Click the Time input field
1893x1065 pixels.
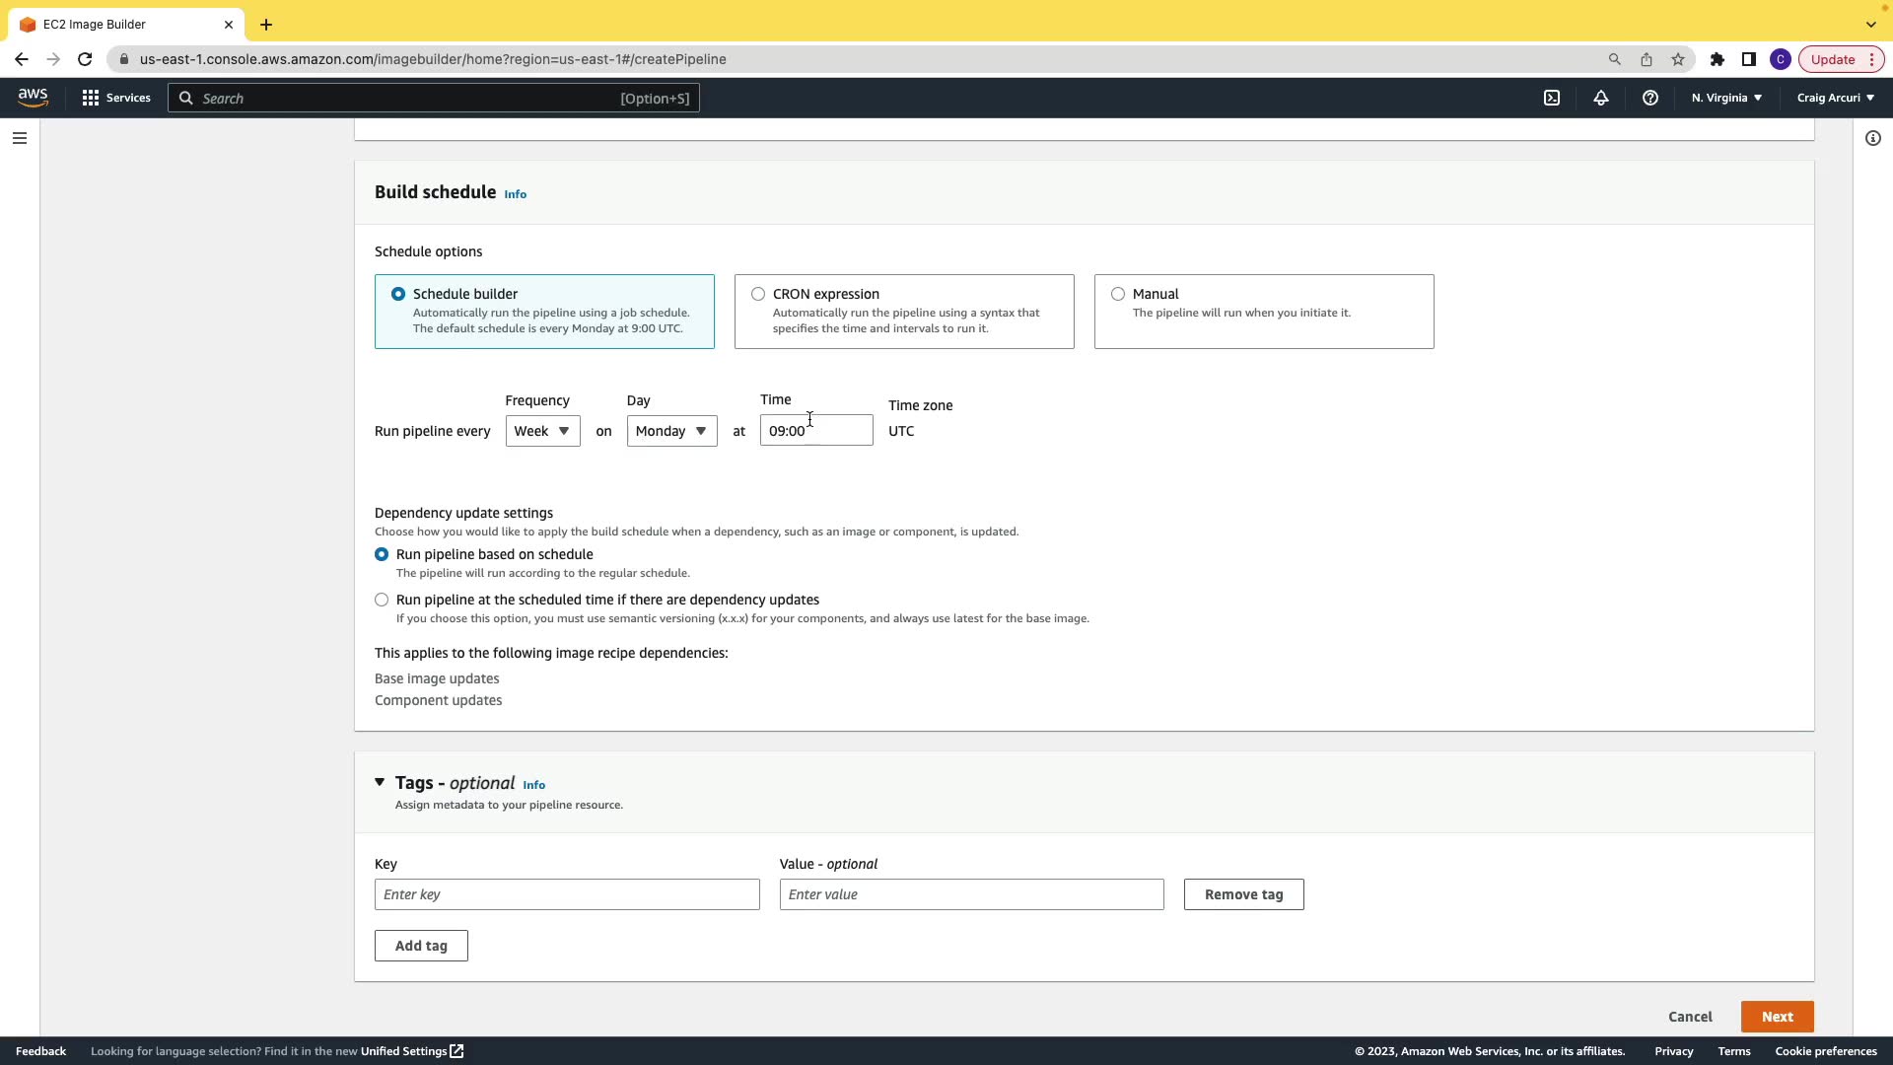pyautogui.click(x=816, y=431)
